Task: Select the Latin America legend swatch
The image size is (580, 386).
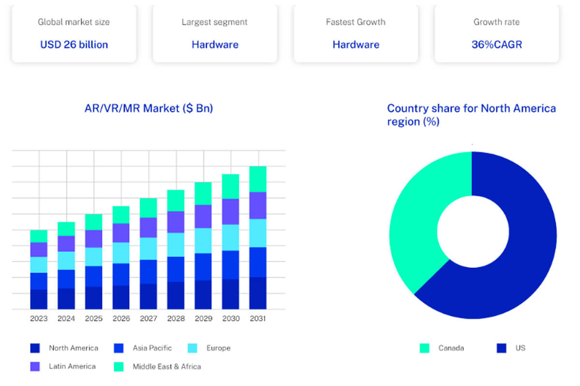Action: tap(35, 366)
